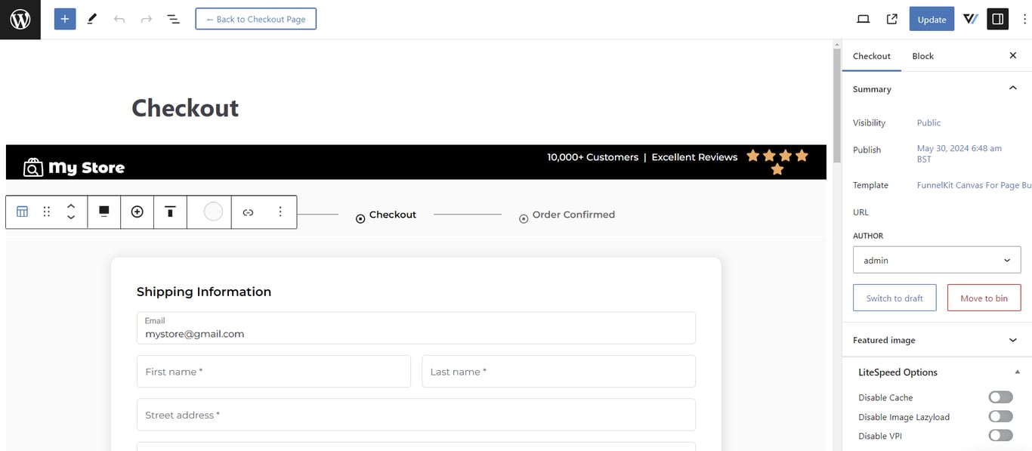Click the Redo arrow icon
1032x451 pixels.
146,18
